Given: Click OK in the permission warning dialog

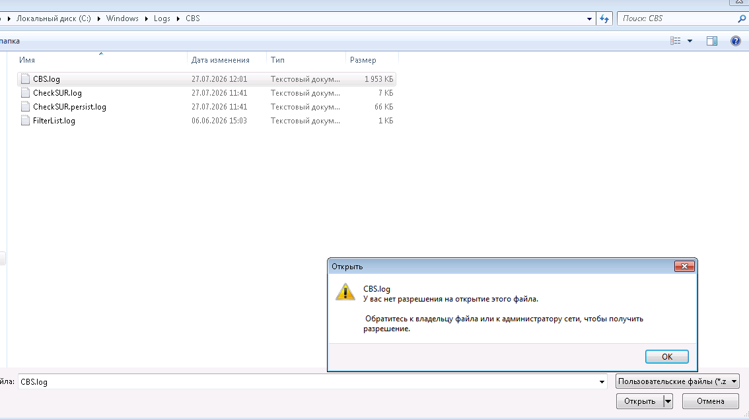Looking at the screenshot, I should (x=667, y=356).
